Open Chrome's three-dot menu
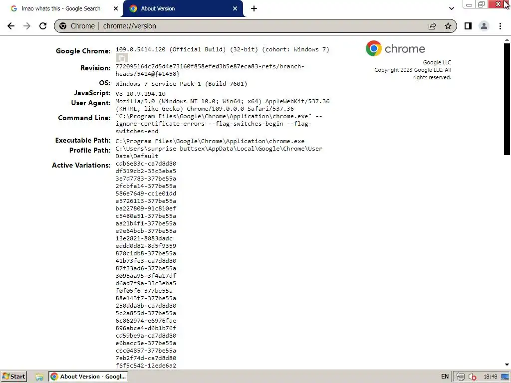Image resolution: width=511 pixels, height=383 pixels. point(500,26)
